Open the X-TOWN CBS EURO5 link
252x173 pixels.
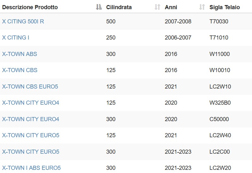[x=30, y=87]
